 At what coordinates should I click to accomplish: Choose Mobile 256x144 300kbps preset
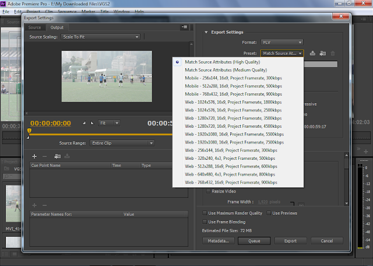pyautogui.click(x=238, y=78)
